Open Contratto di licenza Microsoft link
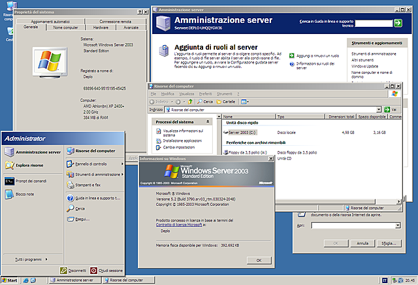 [179, 225]
